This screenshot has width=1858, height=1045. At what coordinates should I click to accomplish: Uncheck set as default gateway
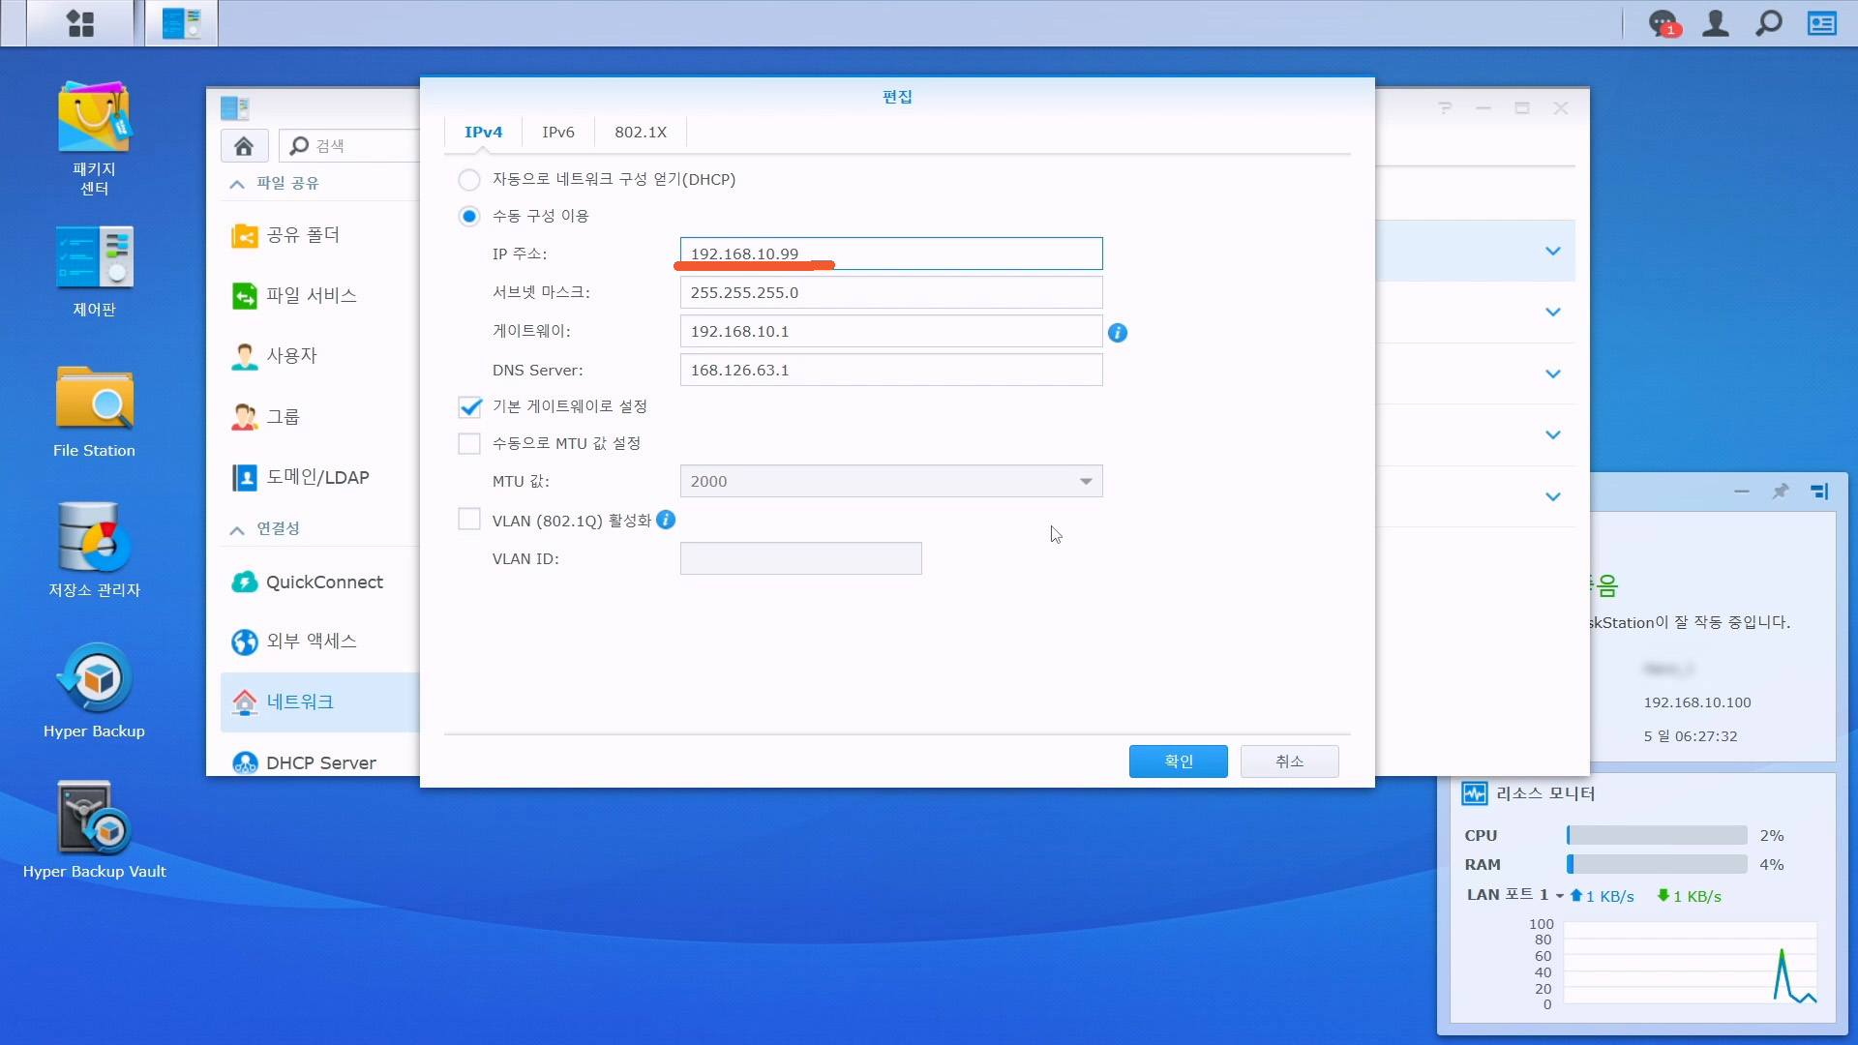pos(469,407)
